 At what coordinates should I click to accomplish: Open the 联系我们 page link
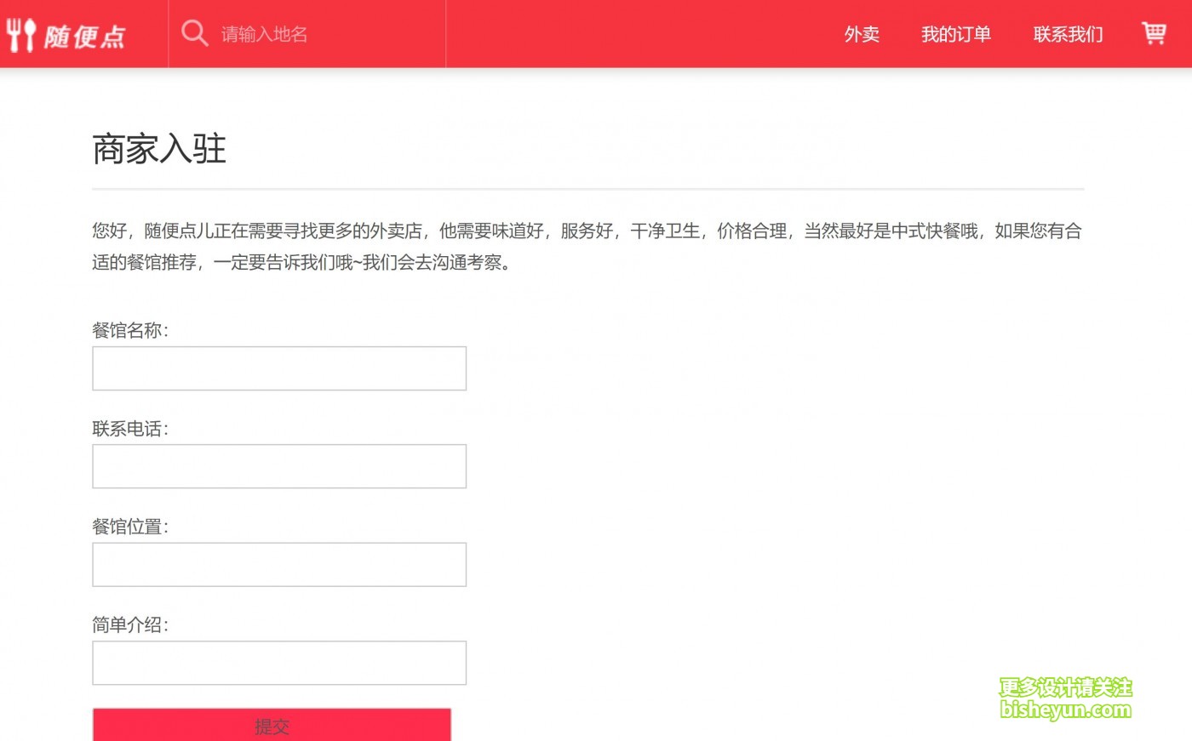click(1069, 34)
